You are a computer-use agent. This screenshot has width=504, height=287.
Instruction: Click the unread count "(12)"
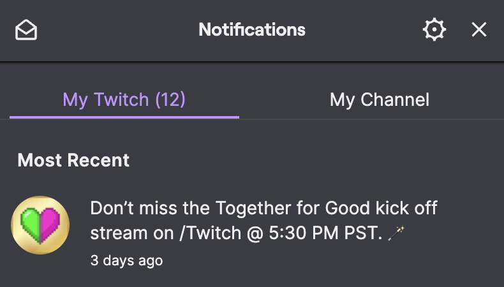170,99
